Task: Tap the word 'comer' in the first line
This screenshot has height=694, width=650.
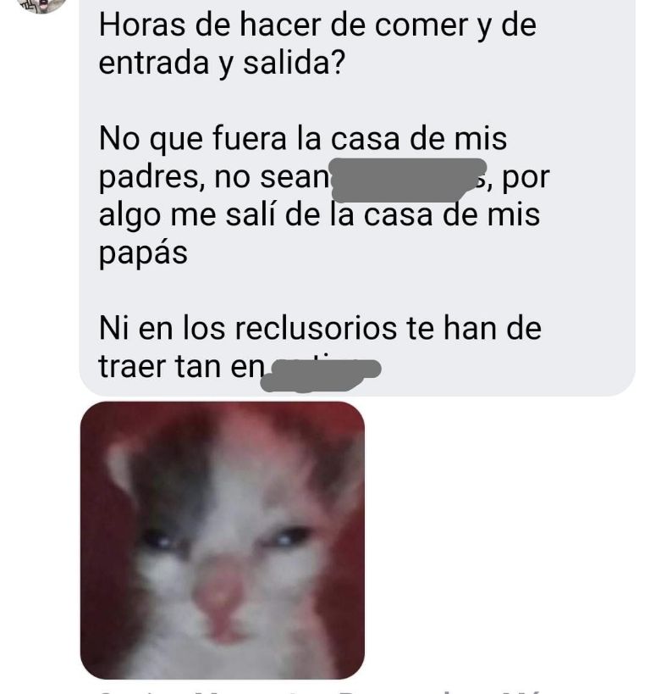Action: coord(421,25)
